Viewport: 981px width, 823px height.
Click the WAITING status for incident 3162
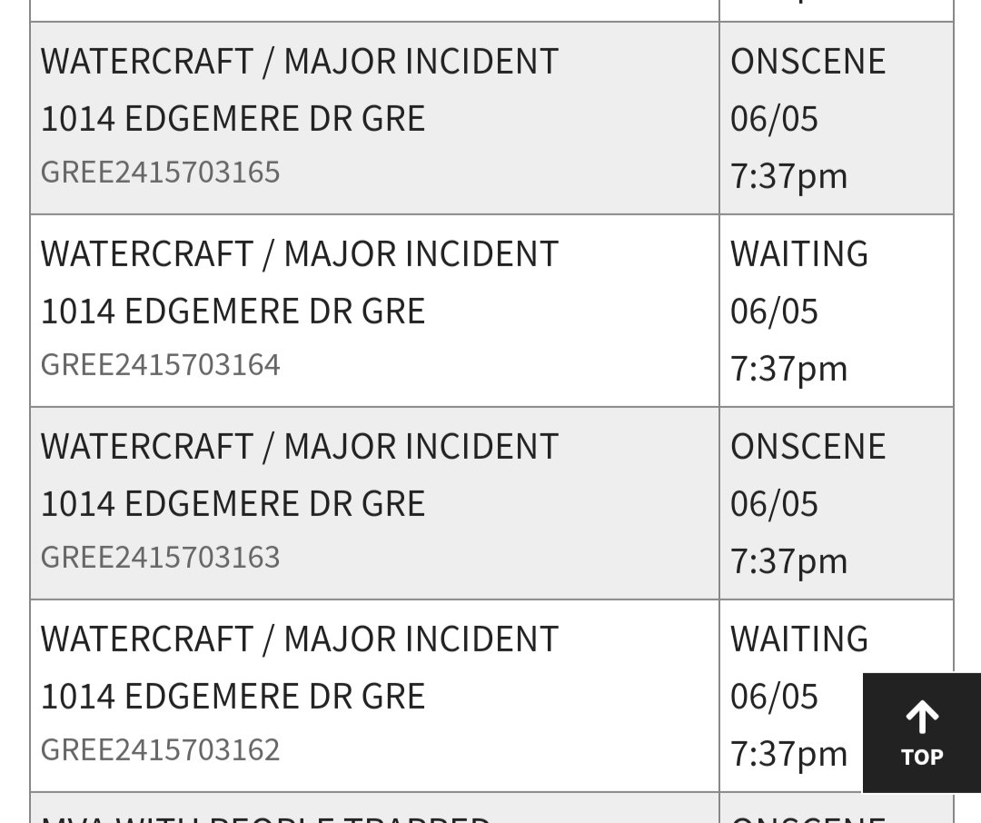click(x=799, y=640)
